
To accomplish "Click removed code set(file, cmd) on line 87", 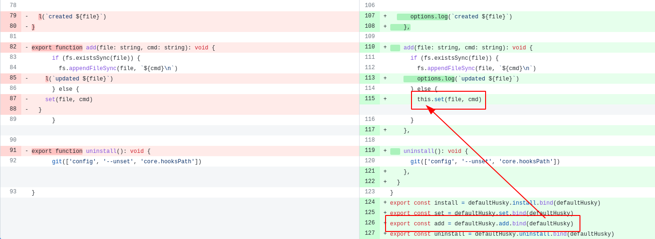I will (69, 100).
